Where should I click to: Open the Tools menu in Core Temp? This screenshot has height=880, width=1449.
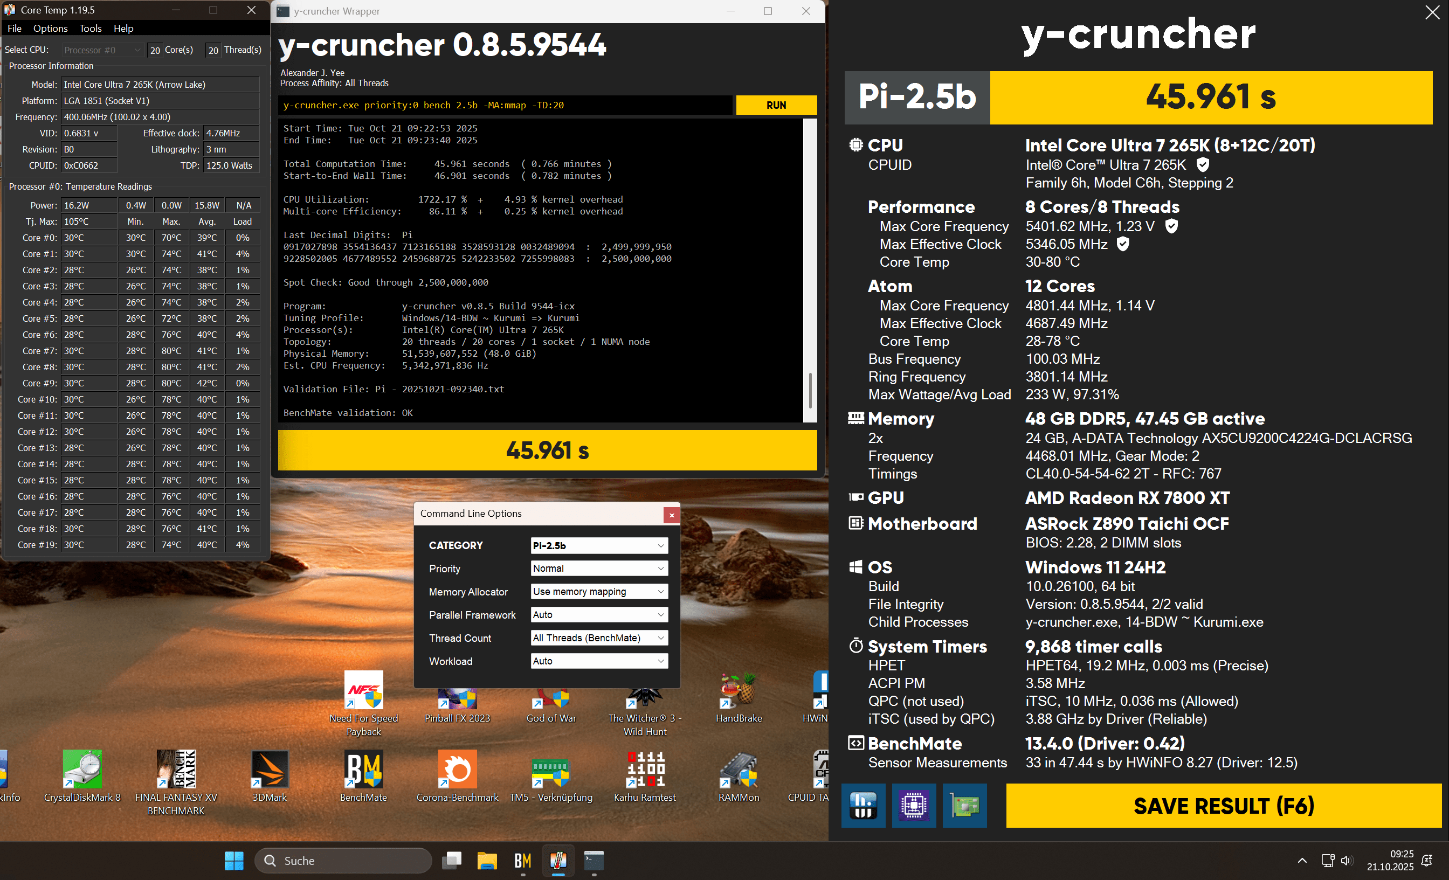(x=90, y=28)
